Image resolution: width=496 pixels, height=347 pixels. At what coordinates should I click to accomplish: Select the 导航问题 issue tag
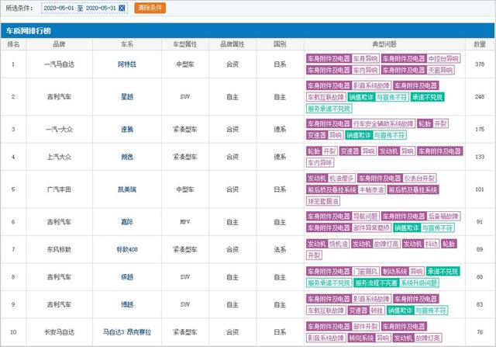coord(365,217)
